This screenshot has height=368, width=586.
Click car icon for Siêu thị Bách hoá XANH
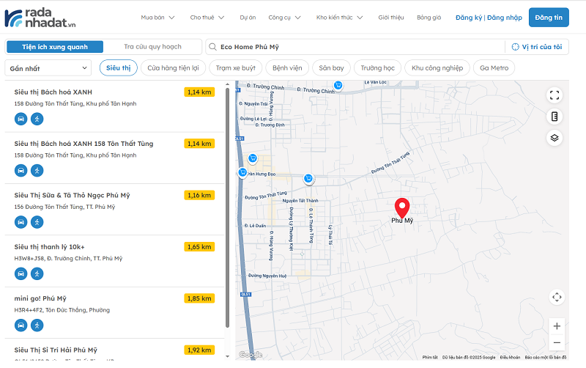pos(21,119)
